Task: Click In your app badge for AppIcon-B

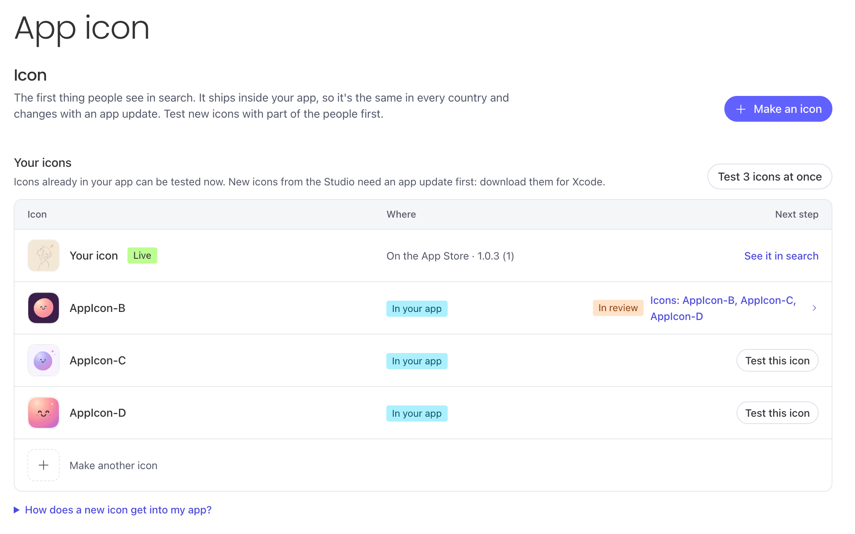Action: pos(417,309)
